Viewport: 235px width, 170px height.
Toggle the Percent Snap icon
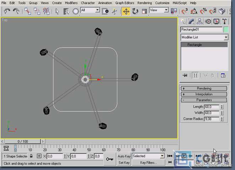[x=203, y=11]
